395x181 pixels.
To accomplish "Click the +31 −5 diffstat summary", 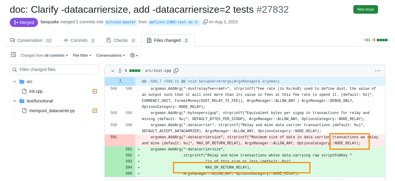I will tap(377, 40).
